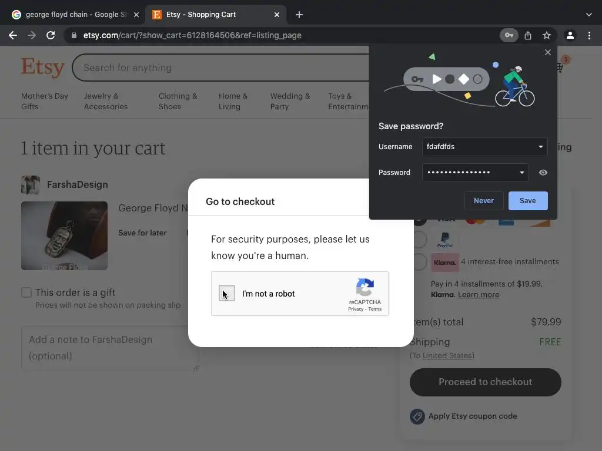602x451 pixels.
Task: Click the reCAPTCHA logo
Action: (364, 287)
